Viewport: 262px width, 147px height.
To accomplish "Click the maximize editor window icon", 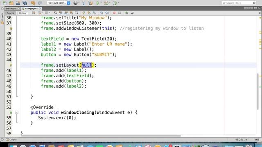I will tap(260, 8).
